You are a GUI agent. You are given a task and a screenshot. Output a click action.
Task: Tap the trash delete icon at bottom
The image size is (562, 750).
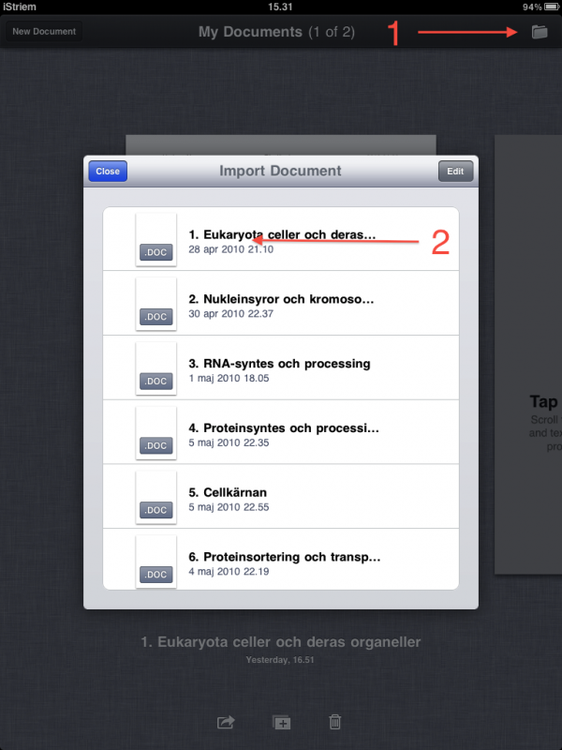(x=335, y=722)
